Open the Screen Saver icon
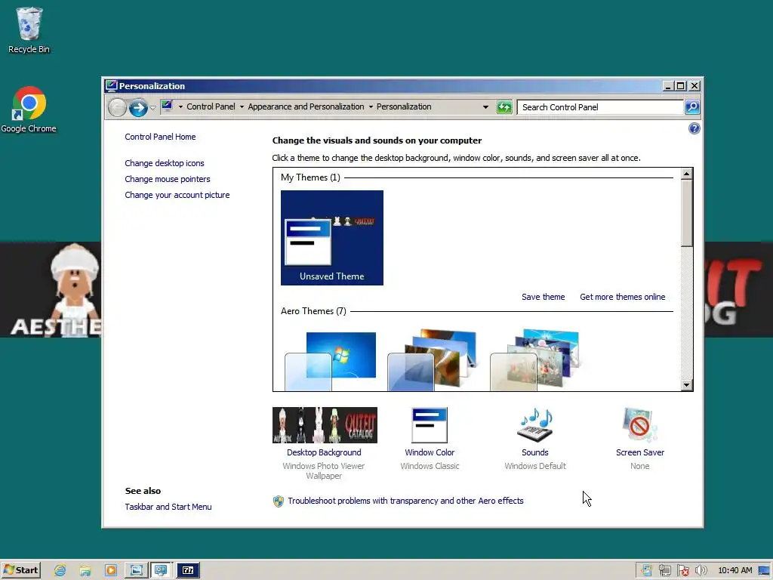 click(x=639, y=425)
